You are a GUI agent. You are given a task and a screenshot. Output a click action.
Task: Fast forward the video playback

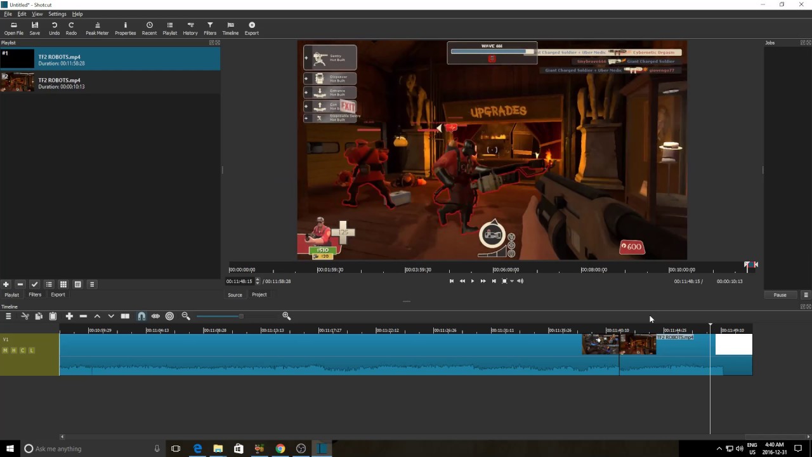coord(483,281)
